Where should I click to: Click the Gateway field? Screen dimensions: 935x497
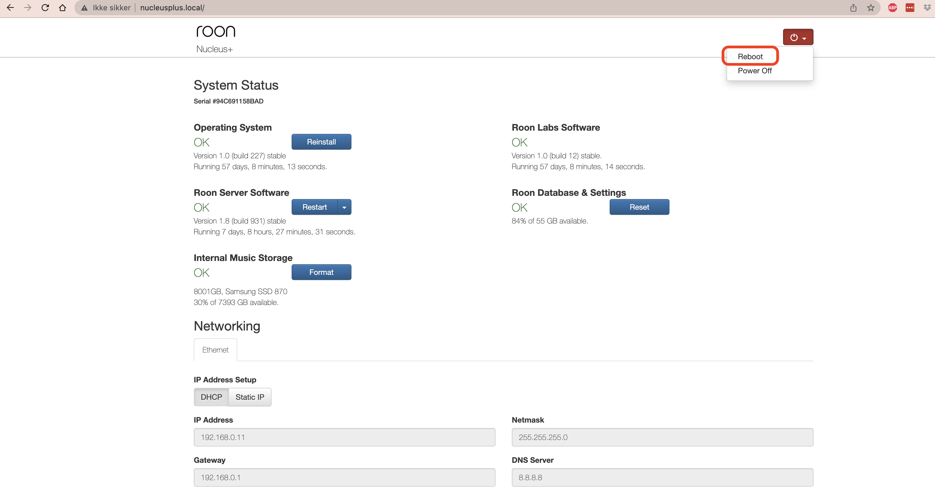[344, 477]
